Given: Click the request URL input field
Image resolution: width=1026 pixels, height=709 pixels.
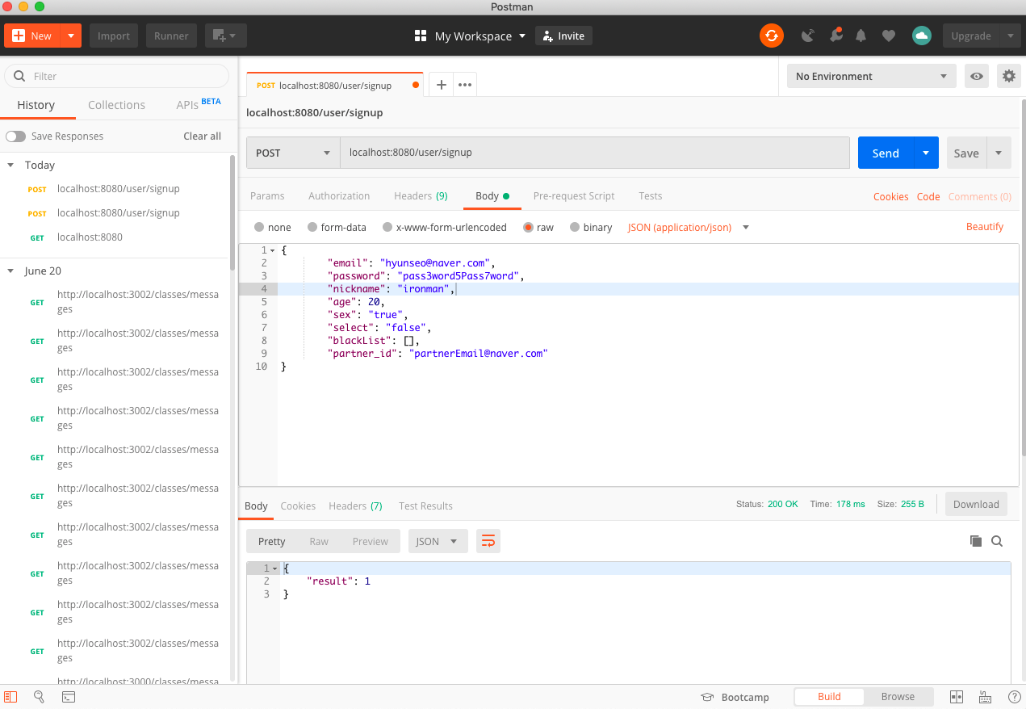Looking at the screenshot, I should (x=595, y=153).
